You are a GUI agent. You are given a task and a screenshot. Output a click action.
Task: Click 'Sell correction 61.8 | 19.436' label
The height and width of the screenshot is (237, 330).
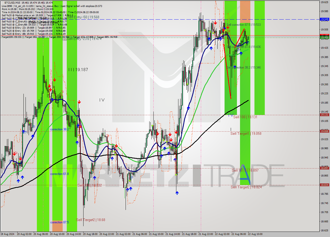pos(244,47)
